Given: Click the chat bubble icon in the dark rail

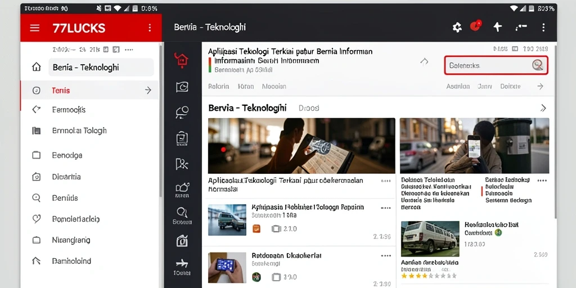Looking at the screenshot, I should point(182,112).
